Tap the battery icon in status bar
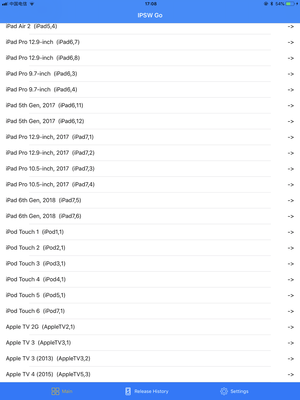The width and height of the screenshot is (300, 400). pos(290,4)
